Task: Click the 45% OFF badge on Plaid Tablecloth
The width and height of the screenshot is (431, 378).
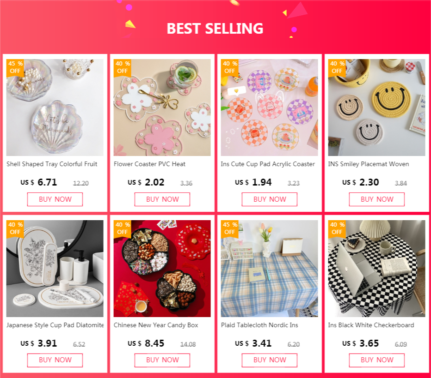Action: pos(230,228)
